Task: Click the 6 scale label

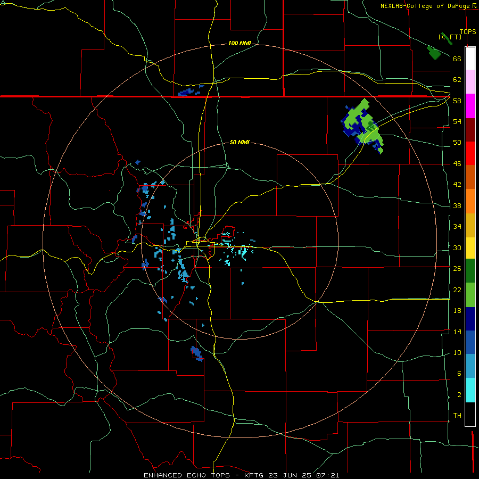Action: pos(459,374)
